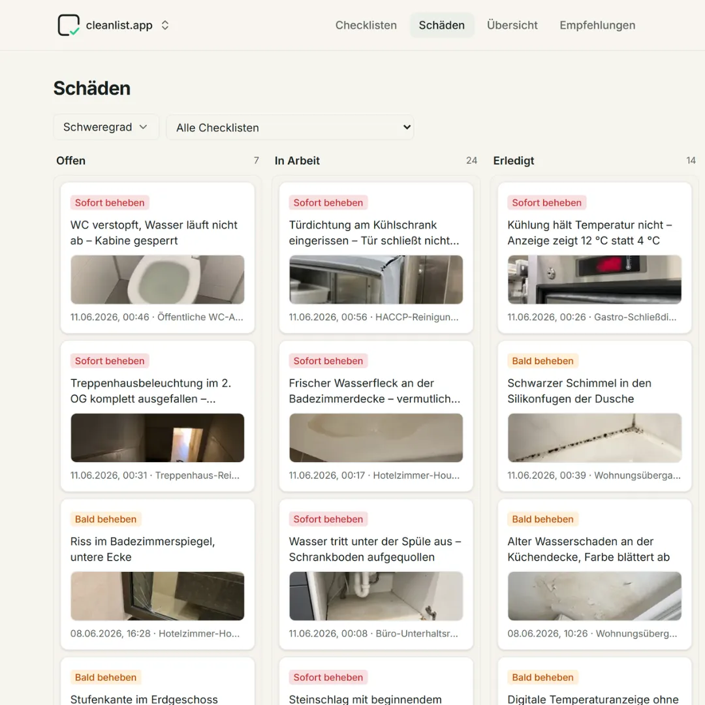The image size is (705, 705).
Task: View the cracked bathroom mirror photo
Action: click(x=157, y=596)
